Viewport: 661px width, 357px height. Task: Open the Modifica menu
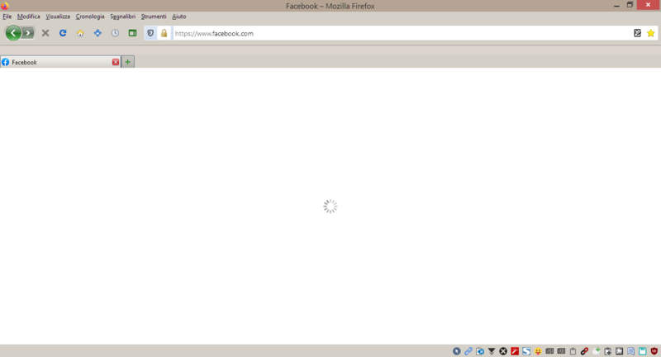point(29,17)
